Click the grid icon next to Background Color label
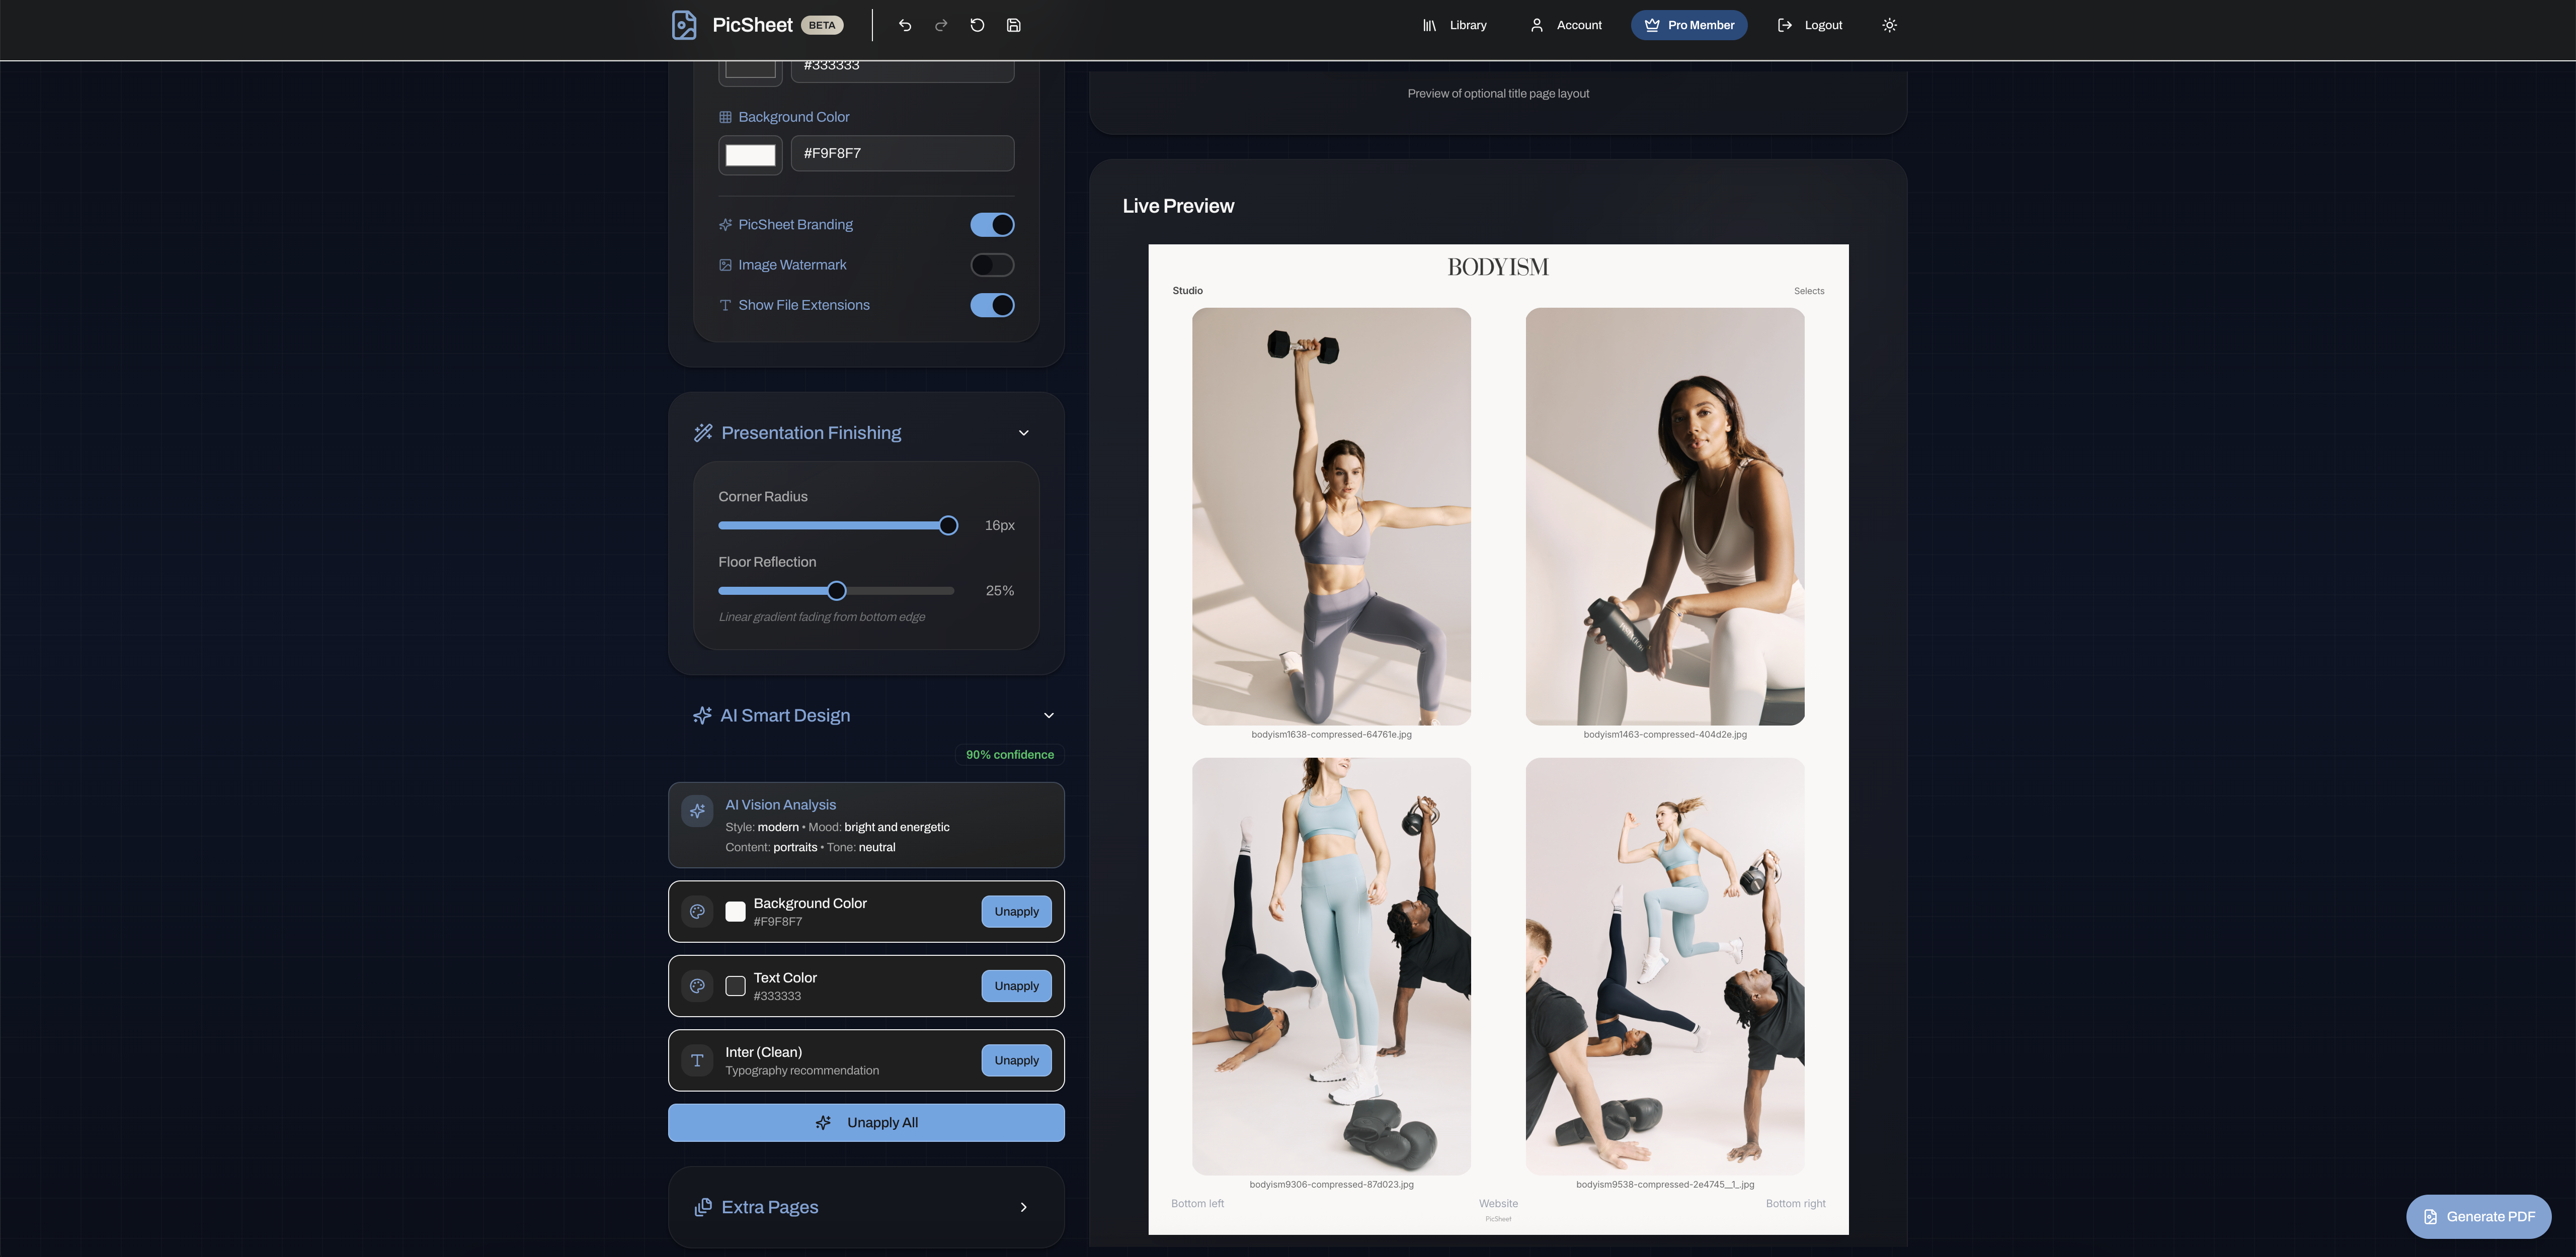Image resolution: width=2576 pixels, height=1257 pixels. point(725,117)
